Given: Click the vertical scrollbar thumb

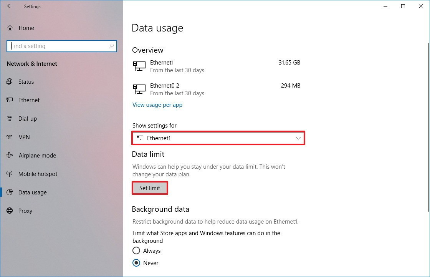Looking at the screenshot, I should (x=428, y=115).
